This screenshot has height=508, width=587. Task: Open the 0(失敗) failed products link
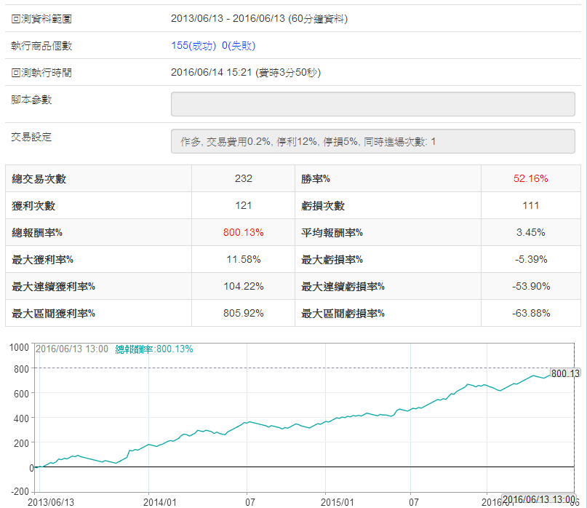coord(239,46)
